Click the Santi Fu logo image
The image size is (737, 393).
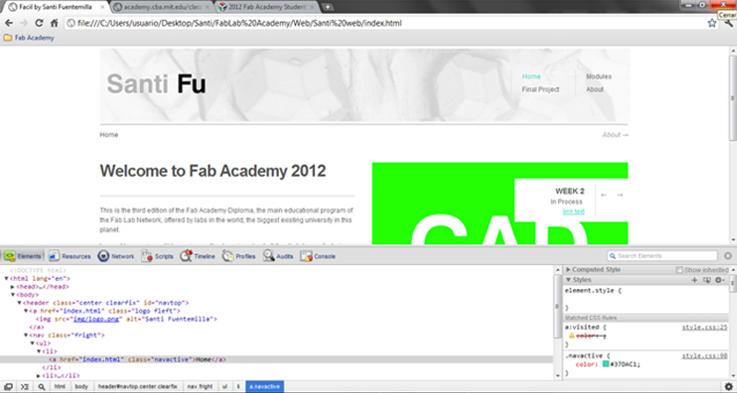pos(156,85)
